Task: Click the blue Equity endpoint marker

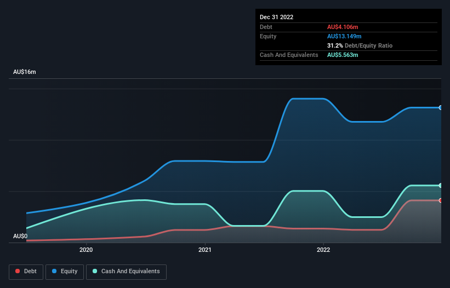Action: 441,108
